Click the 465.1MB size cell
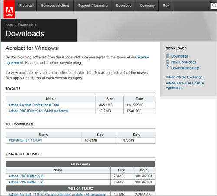Viewport: 217px width, 196px height. [x=110, y=105]
